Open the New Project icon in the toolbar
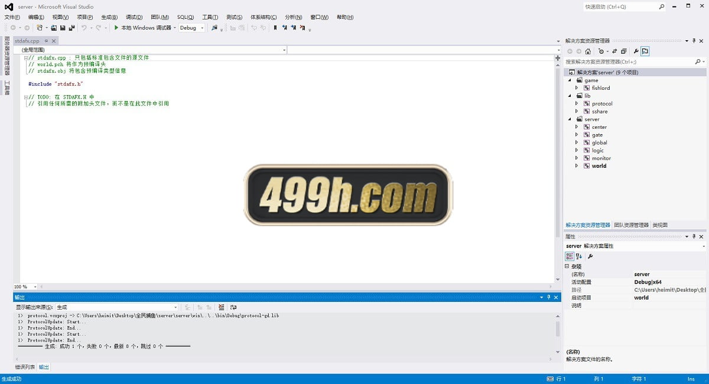 [39, 28]
